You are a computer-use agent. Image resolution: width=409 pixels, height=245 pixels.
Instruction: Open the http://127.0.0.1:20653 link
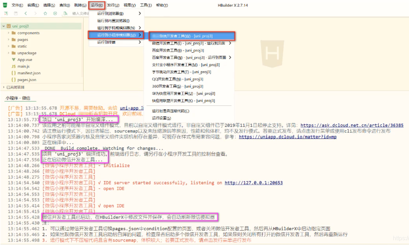pos(254,183)
